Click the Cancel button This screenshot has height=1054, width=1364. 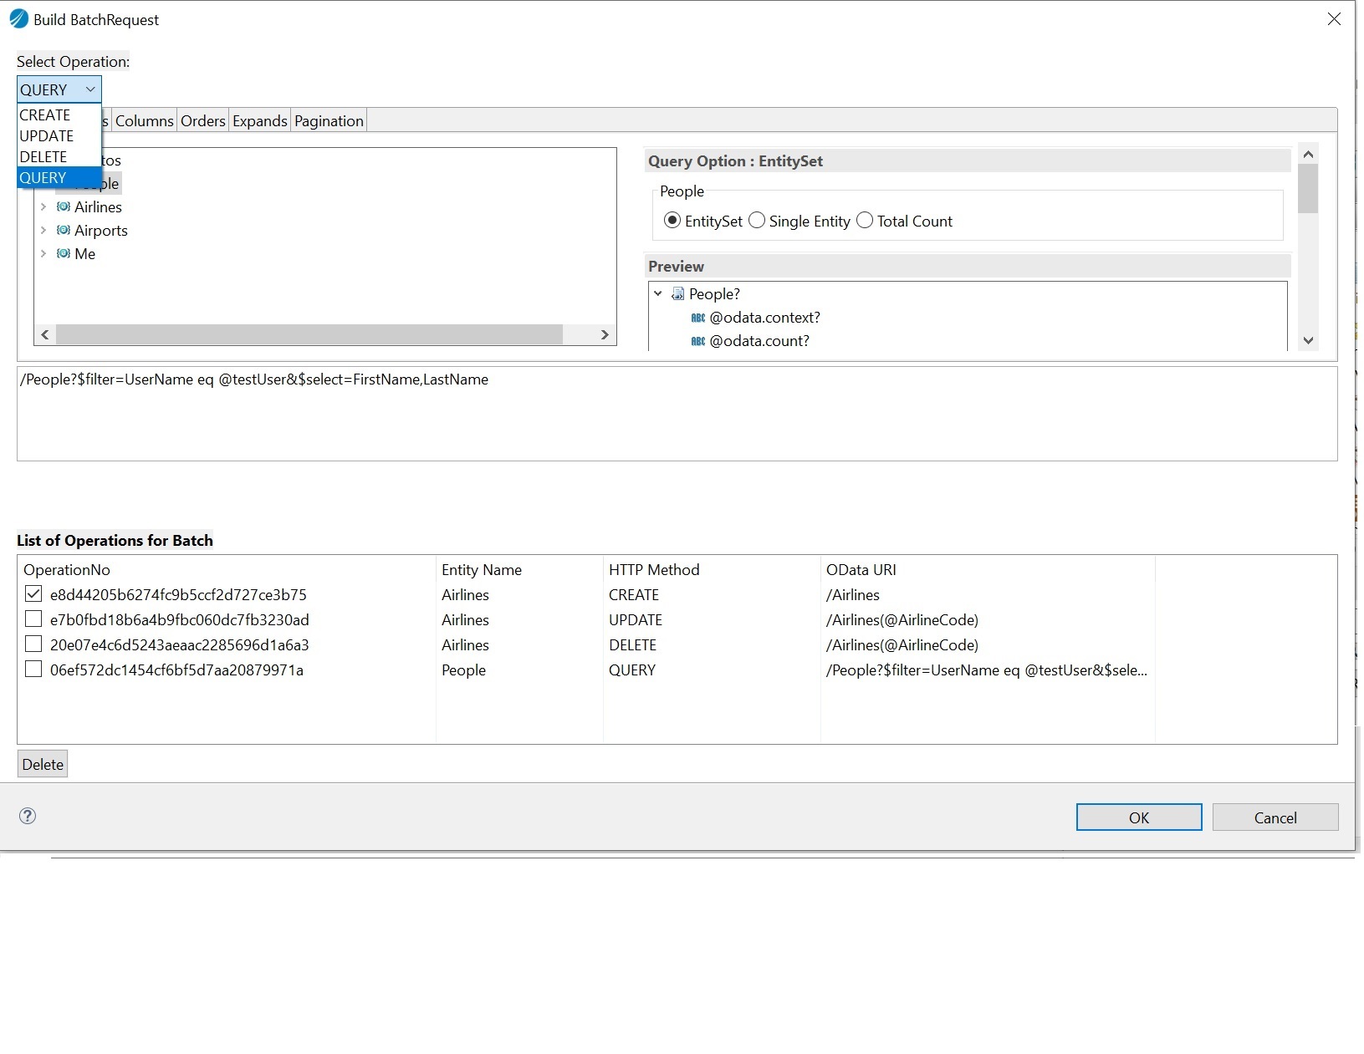1275,817
